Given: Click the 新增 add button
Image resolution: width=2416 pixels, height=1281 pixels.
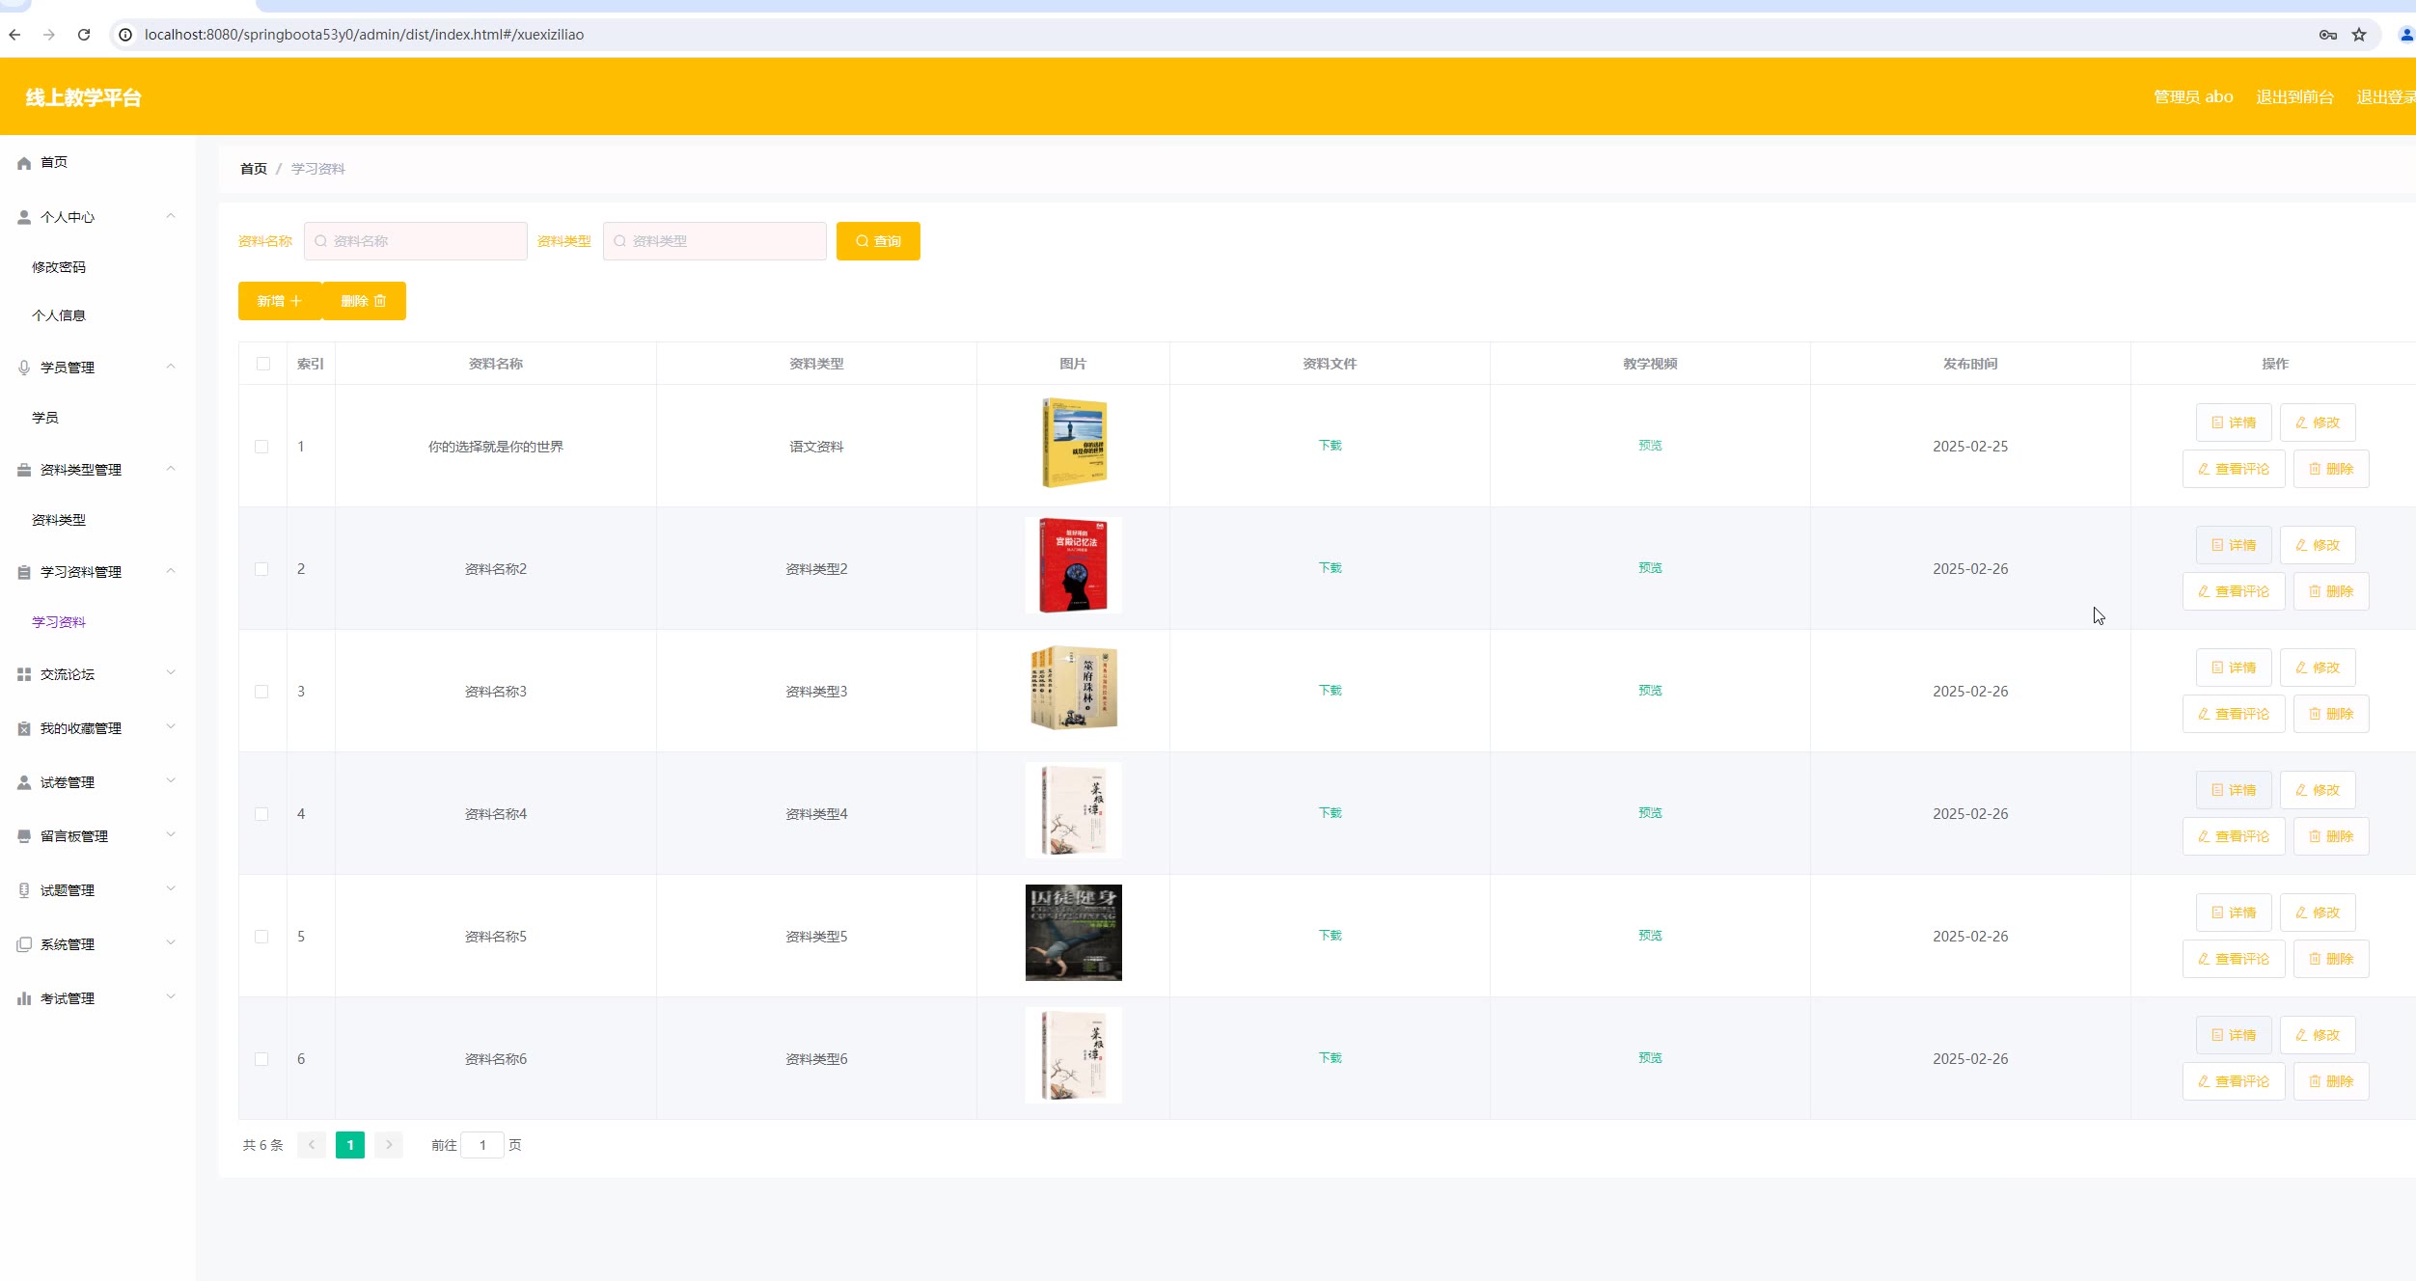Looking at the screenshot, I should click(x=280, y=301).
